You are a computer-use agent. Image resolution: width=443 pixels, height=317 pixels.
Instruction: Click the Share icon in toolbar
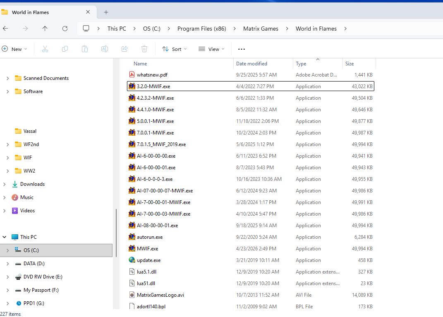pos(125,49)
